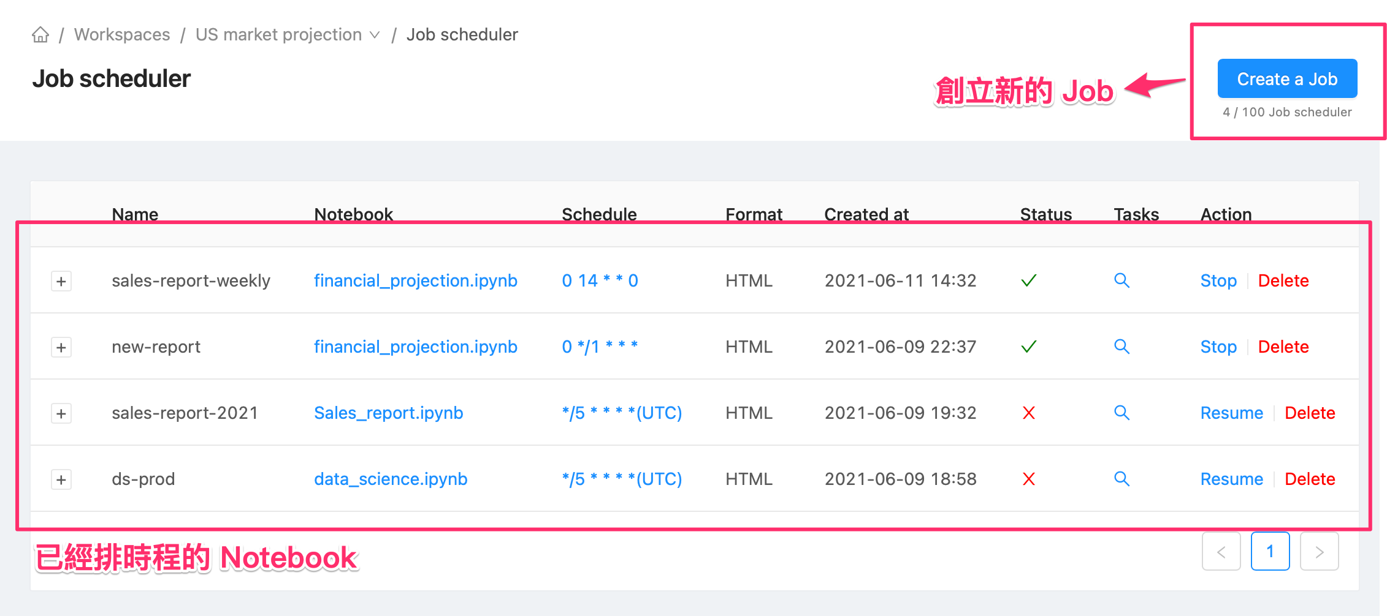Click red X status icon for ds-prod
Viewport: 1387px width, 616px height.
click(1028, 479)
